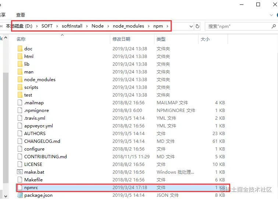Click the navigation pane scroll-up arrow
Image resolution: width=278 pixels, height=199 pixels.
[6, 37]
